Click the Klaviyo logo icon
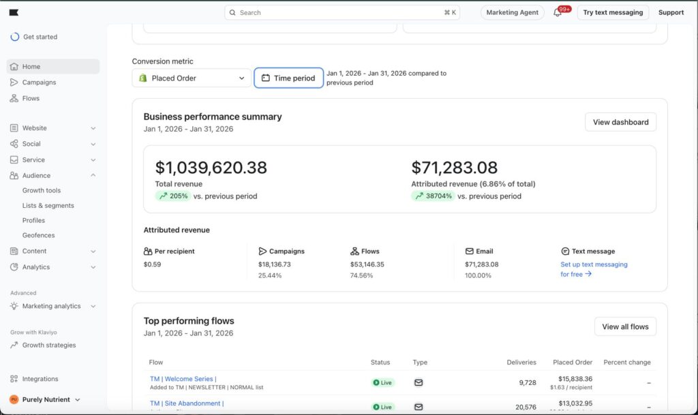698x415 pixels. [x=14, y=12]
